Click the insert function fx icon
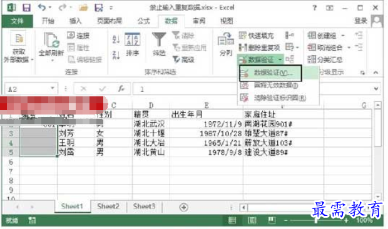The image size is (388, 229). 121,88
